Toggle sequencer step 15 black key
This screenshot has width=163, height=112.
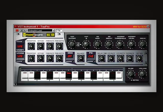(113, 75)
